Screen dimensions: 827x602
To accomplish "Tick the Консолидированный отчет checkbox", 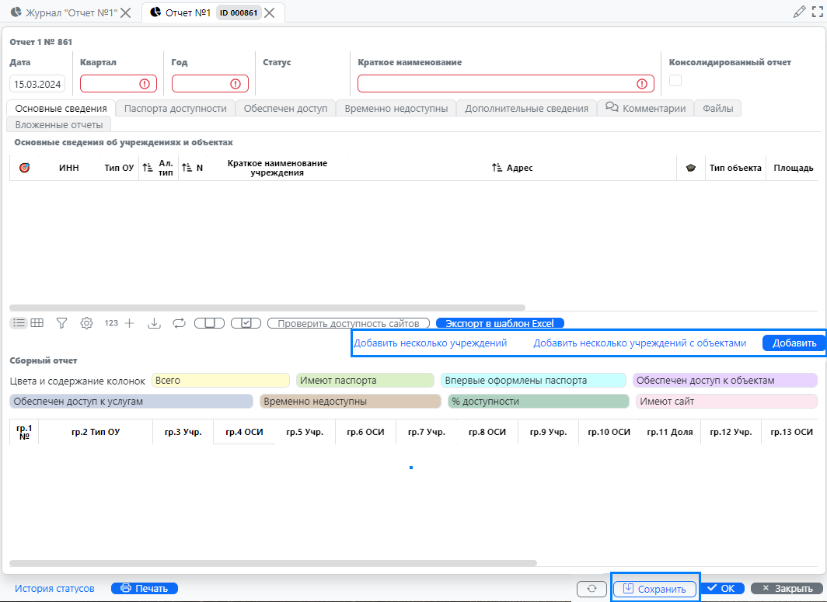I will coord(675,81).
